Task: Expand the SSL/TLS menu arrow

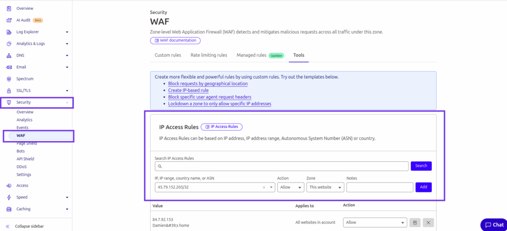Action: tap(67, 91)
